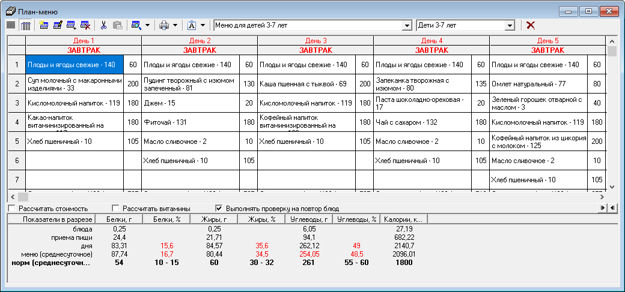Click the delete row icon
625x292 pixels.
(x=85, y=25)
